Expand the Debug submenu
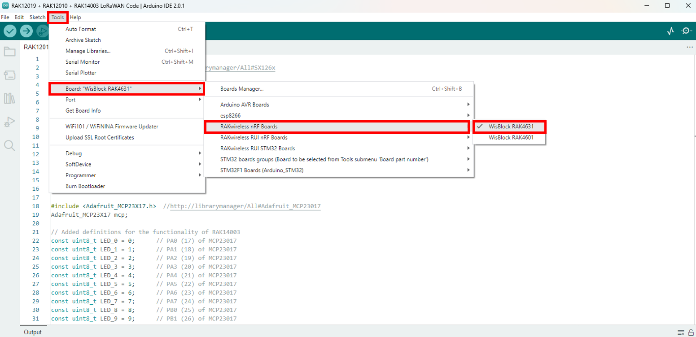The image size is (696, 337). point(127,153)
